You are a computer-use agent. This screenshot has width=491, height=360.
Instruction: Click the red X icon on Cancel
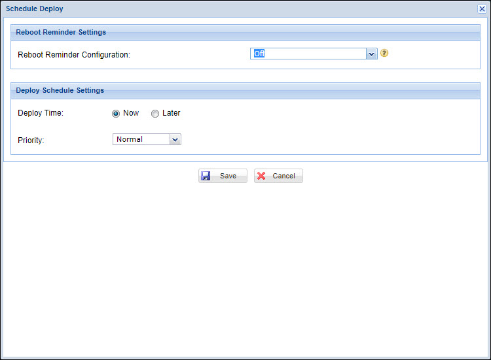point(262,176)
